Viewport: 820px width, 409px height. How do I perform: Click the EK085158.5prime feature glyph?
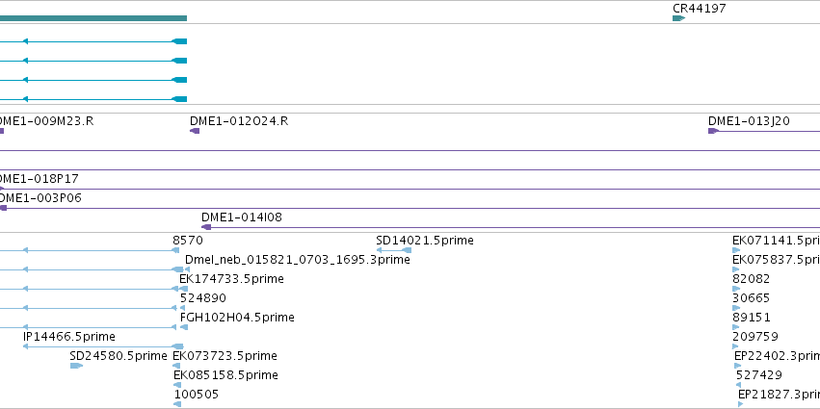176,385
